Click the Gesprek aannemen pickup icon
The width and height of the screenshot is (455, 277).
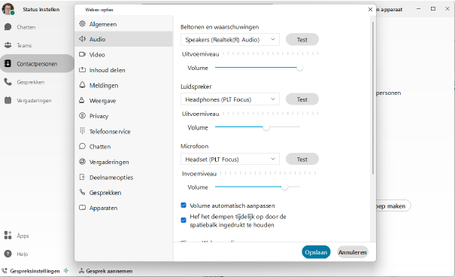pyautogui.click(x=81, y=271)
